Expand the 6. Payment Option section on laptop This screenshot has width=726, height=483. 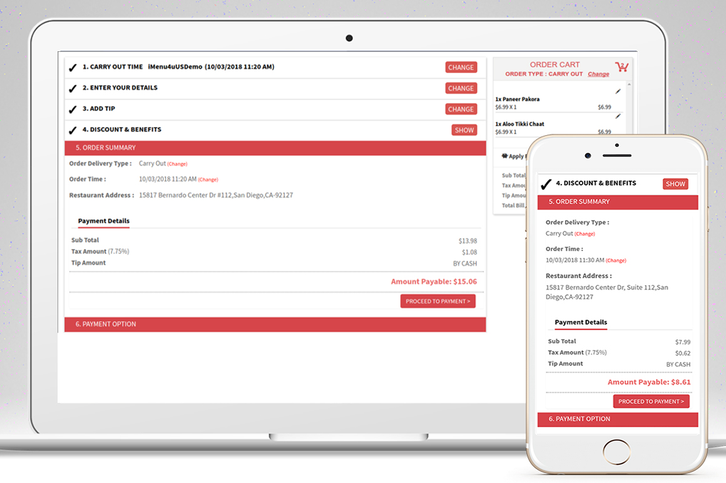(275, 324)
